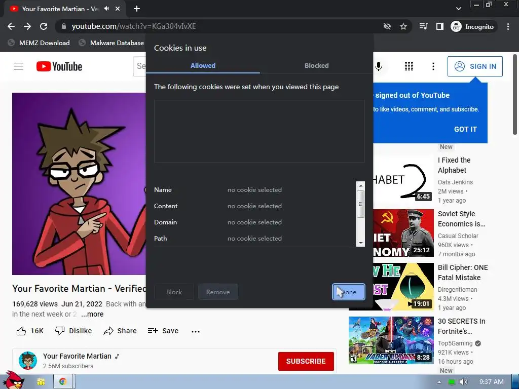Open the YouTube apps grid

point(409,66)
